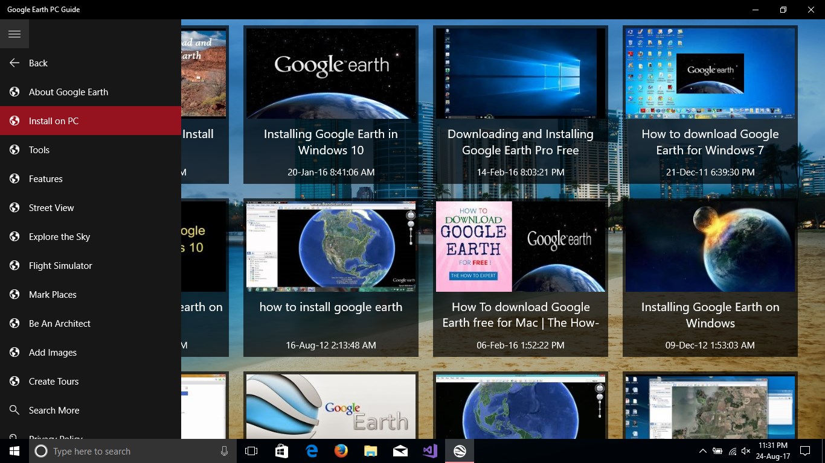Open the taskbar clock and date

[773, 451]
